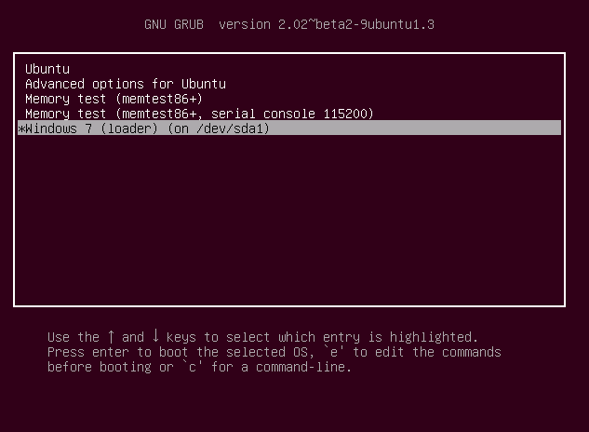Click the `e' edit key hint

(x=333, y=352)
